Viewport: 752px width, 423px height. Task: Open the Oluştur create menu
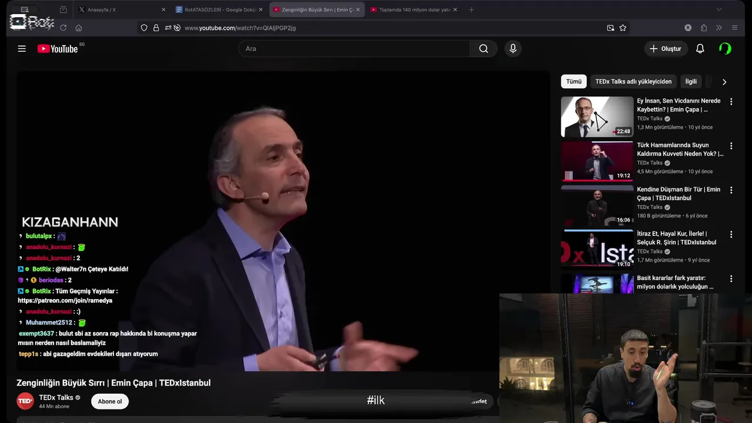pyautogui.click(x=666, y=49)
